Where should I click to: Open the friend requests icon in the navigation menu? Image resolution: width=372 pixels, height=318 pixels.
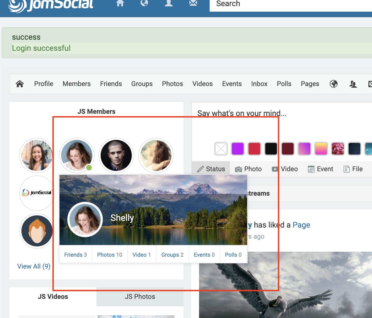pos(353,84)
